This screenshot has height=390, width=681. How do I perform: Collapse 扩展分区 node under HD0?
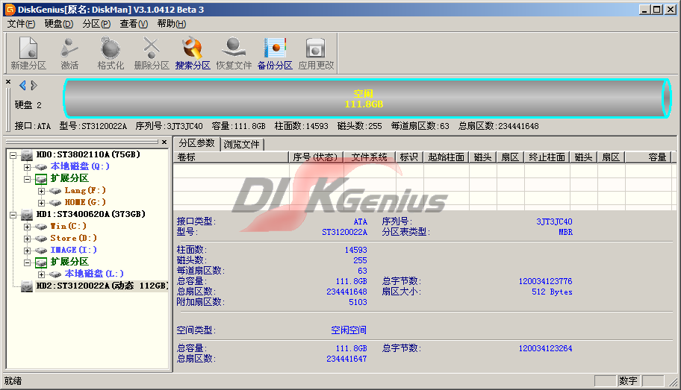(x=27, y=179)
